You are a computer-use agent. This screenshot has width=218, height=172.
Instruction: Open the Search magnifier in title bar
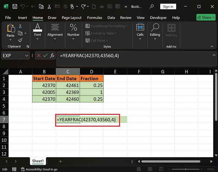point(152,6)
